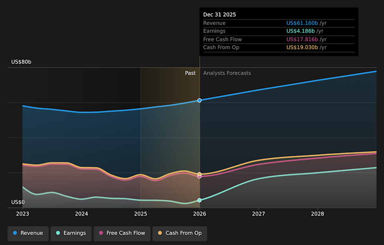This screenshot has height=245, width=384.
Task: Click the pink Free Cash Flow legend dot
Action: click(101, 233)
